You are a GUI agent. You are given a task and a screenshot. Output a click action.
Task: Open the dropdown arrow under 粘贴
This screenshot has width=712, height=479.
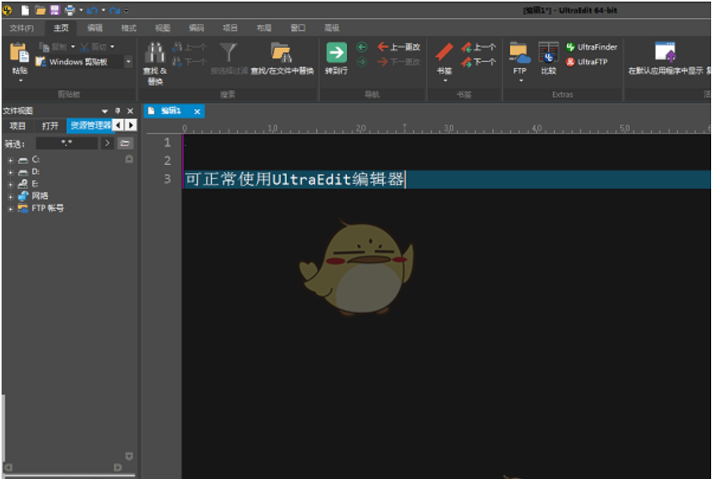pos(21,81)
